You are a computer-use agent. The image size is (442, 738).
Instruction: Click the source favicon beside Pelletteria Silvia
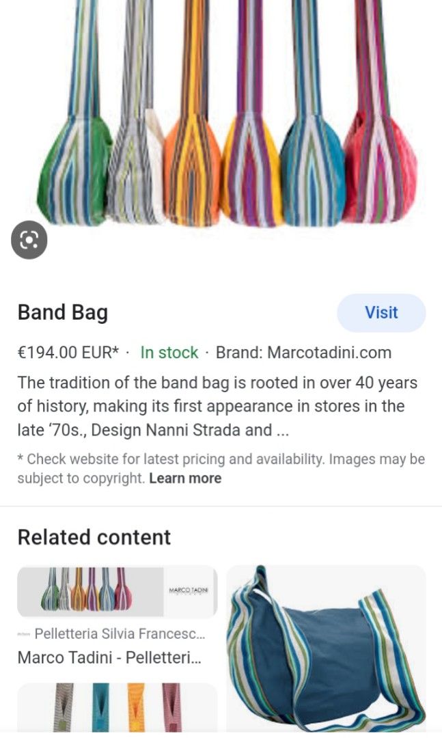pos(23,633)
